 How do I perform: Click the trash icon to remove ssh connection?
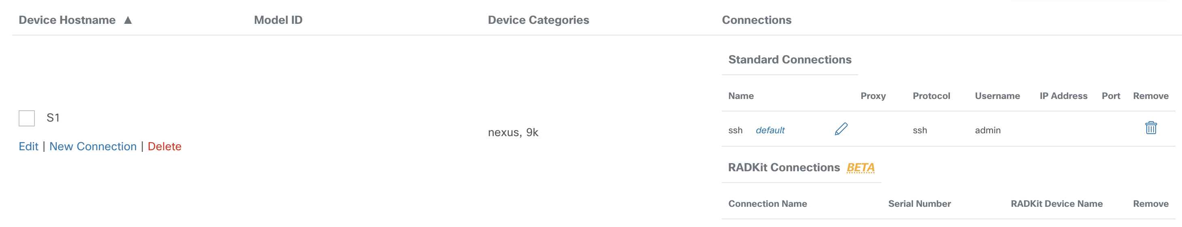point(1151,128)
